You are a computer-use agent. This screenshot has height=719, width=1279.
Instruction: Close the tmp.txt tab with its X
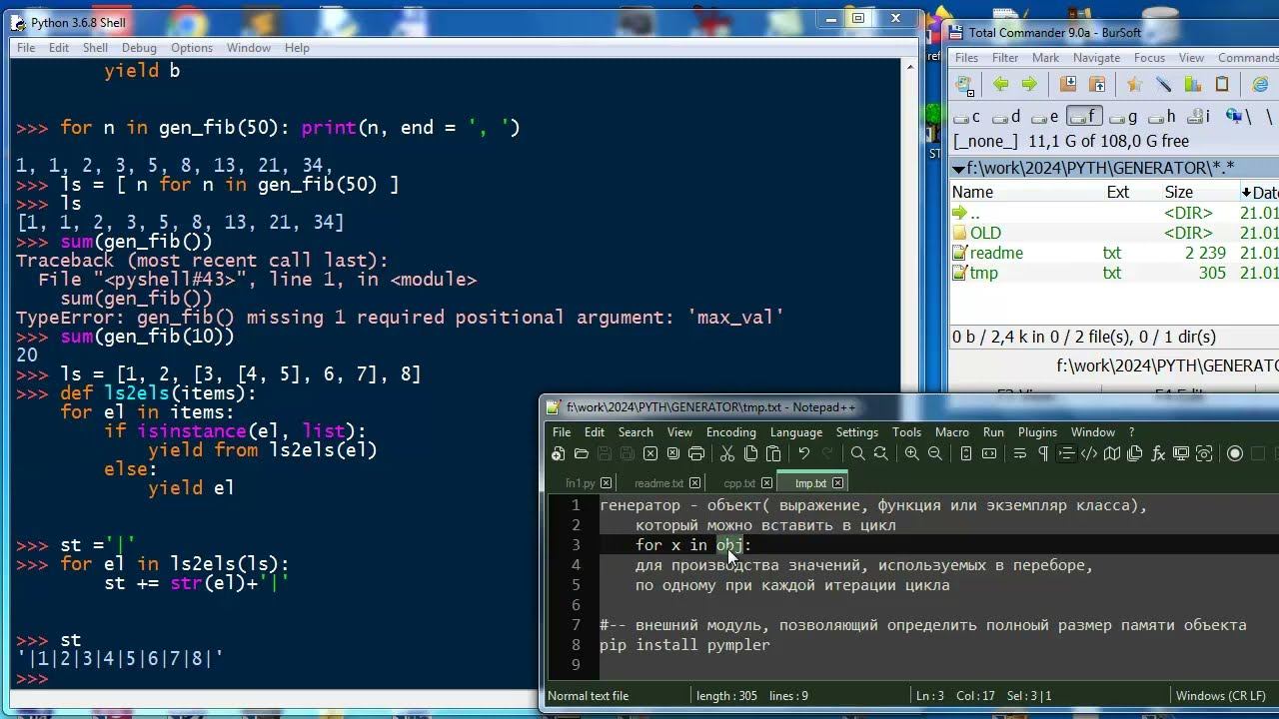click(x=837, y=483)
